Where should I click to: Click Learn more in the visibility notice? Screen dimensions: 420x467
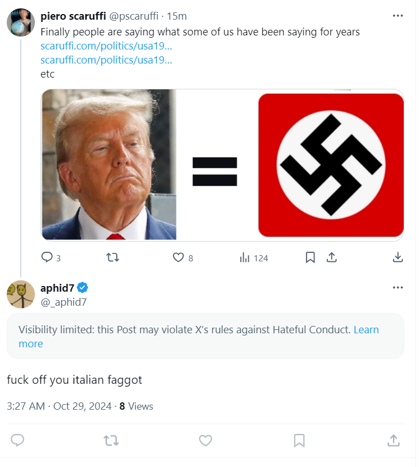coord(366,330)
